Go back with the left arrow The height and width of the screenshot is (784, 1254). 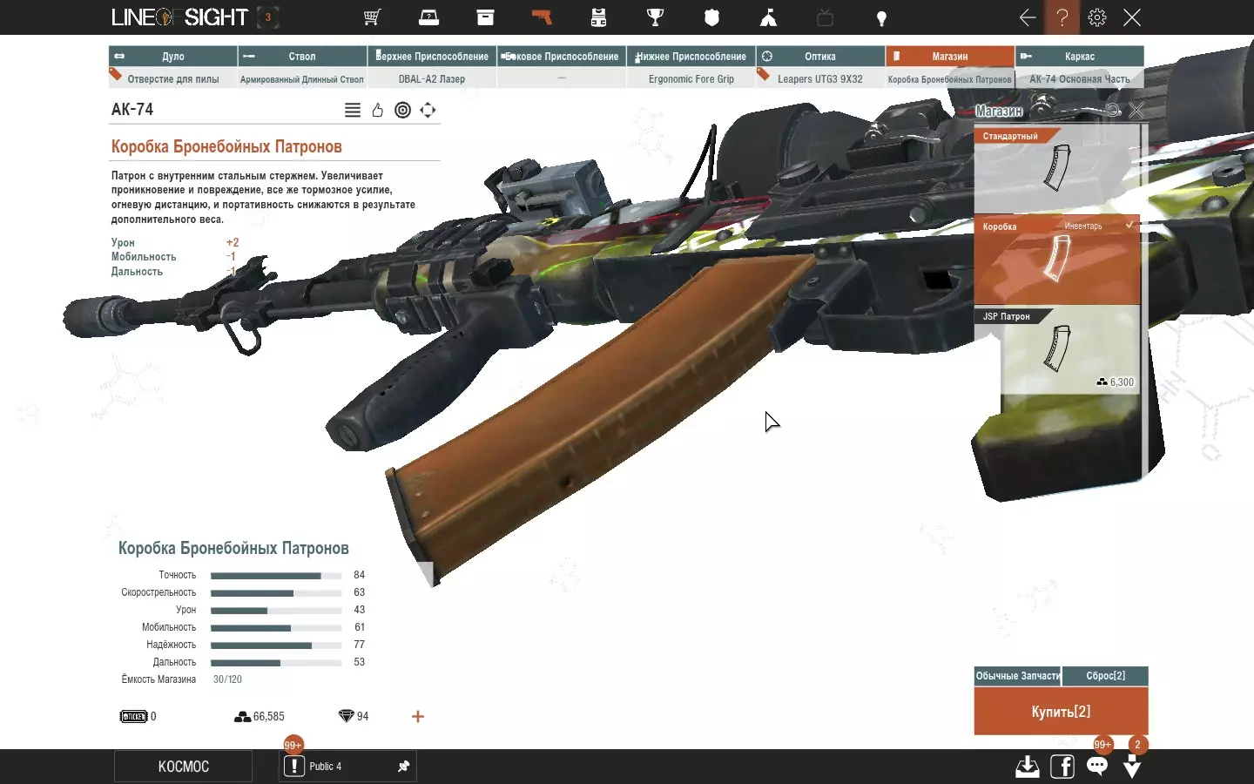coord(1028,17)
